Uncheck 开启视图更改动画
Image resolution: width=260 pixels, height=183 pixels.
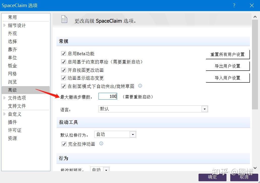[63, 70]
